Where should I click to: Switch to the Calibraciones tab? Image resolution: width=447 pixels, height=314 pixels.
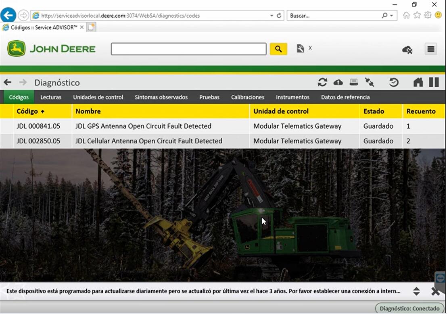pos(247,97)
